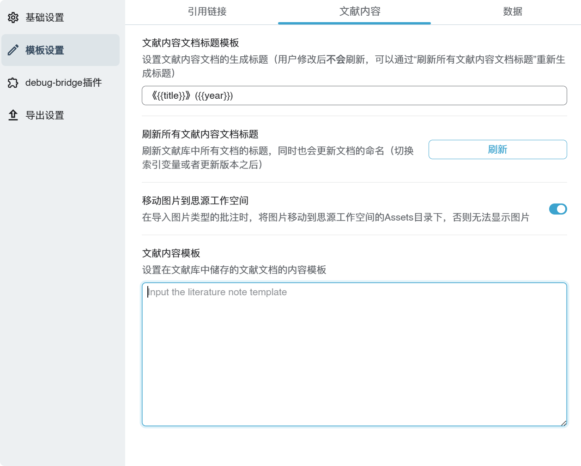581x466 pixels.
Task: Select the 文献内容 tab
Action: click(x=360, y=12)
